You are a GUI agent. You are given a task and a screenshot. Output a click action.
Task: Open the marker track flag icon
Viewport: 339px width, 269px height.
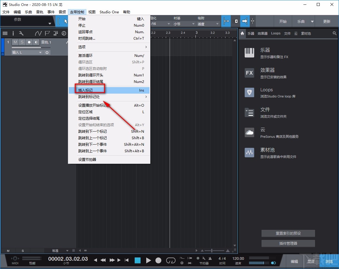click(47, 33)
